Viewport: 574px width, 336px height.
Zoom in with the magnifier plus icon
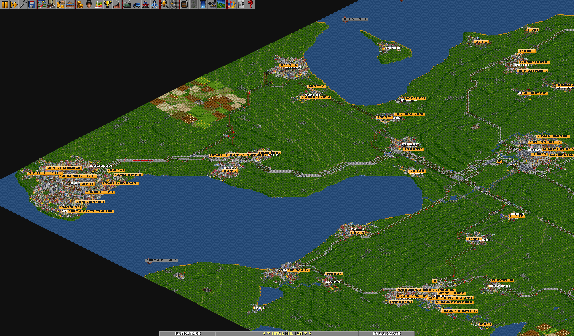click(x=165, y=5)
